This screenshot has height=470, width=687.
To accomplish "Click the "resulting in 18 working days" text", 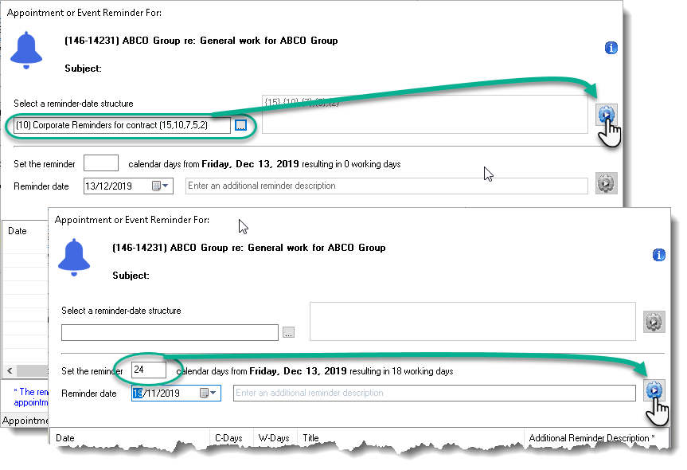I will click(401, 371).
